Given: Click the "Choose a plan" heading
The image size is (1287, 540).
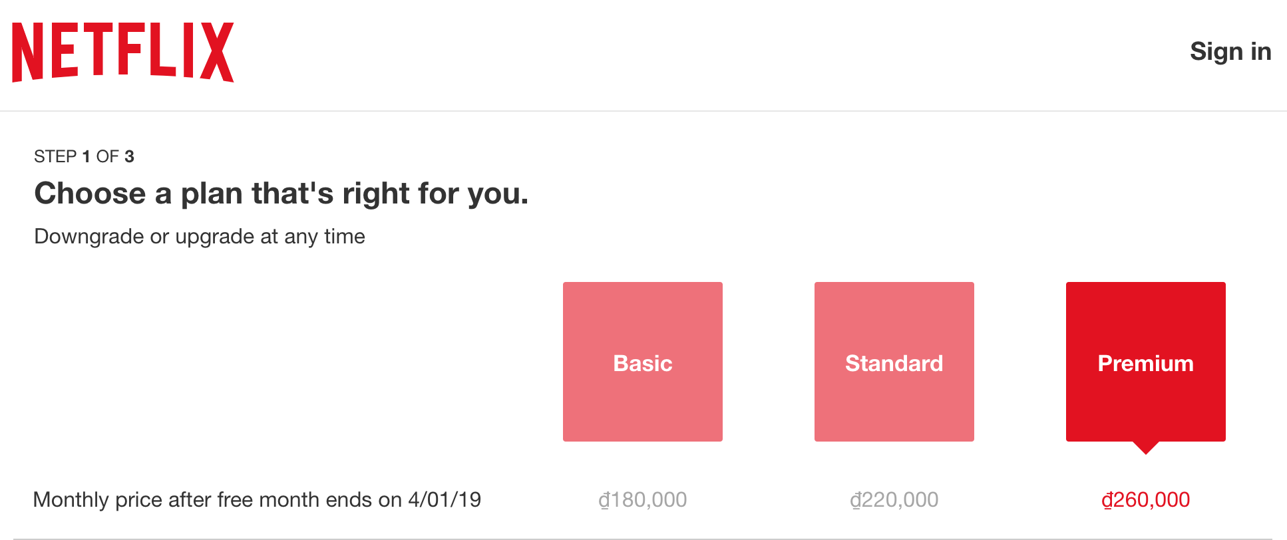Looking at the screenshot, I should click(281, 194).
